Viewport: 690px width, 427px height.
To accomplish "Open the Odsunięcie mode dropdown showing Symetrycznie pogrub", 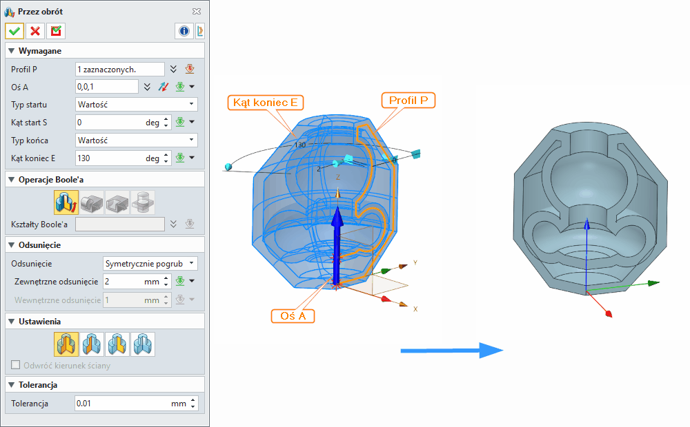I will pyautogui.click(x=193, y=263).
